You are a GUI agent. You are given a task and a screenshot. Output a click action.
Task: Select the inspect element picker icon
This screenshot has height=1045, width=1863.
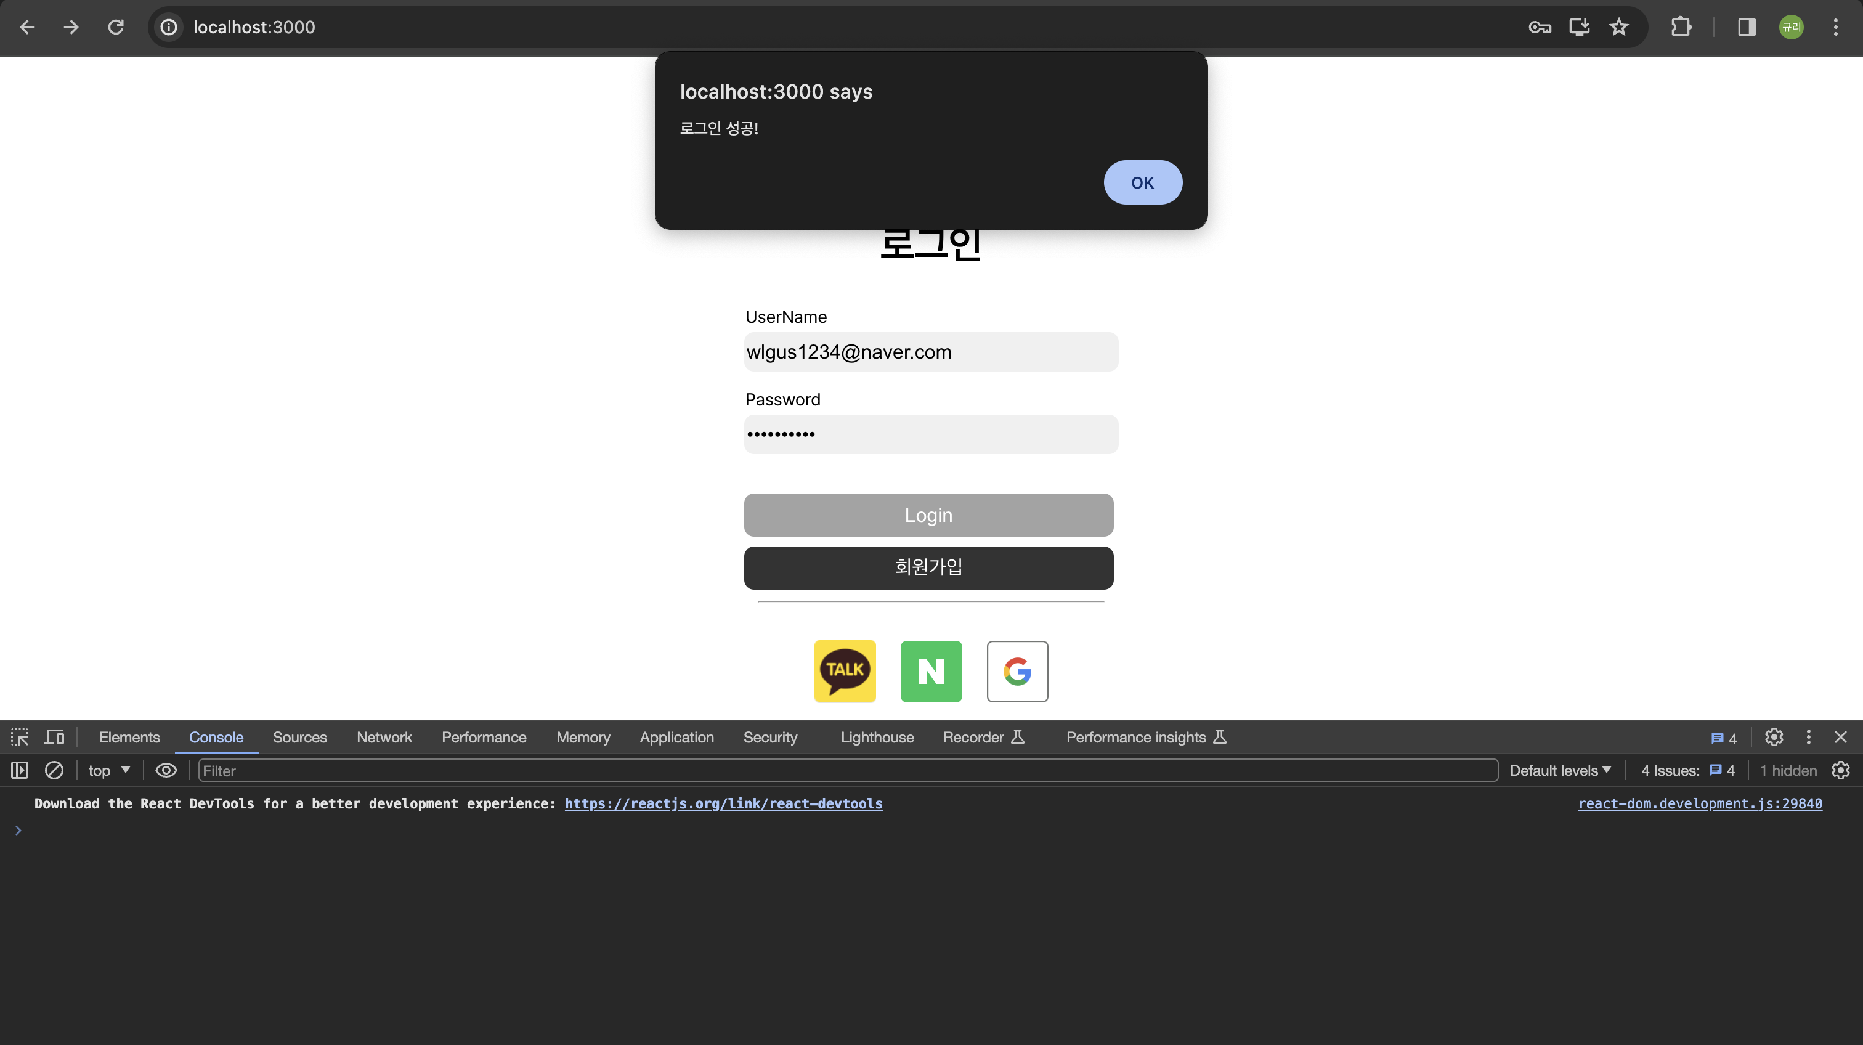click(x=20, y=737)
